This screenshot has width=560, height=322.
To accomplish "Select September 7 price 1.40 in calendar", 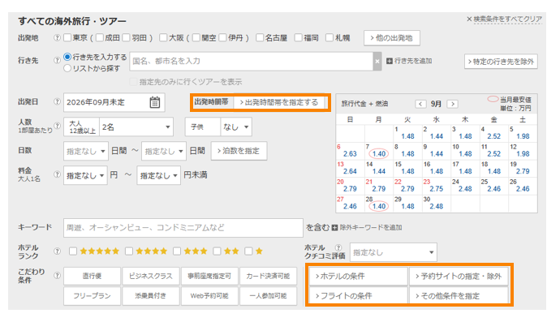I will (x=378, y=154).
